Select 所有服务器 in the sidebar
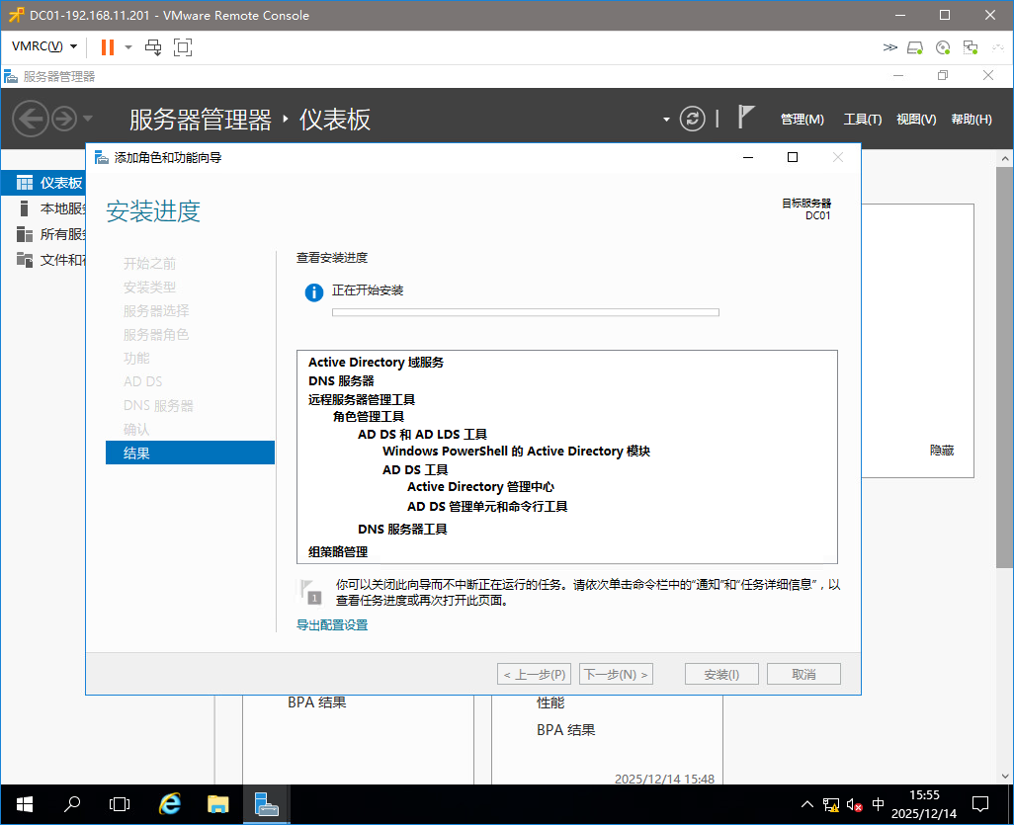Screen dimensions: 1014x825 click(x=43, y=234)
